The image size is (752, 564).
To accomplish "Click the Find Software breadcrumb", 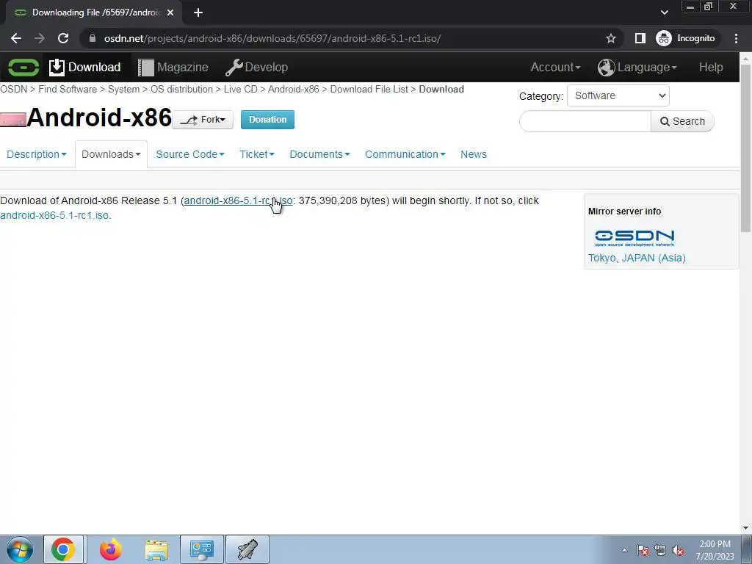I will [x=68, y=89].
